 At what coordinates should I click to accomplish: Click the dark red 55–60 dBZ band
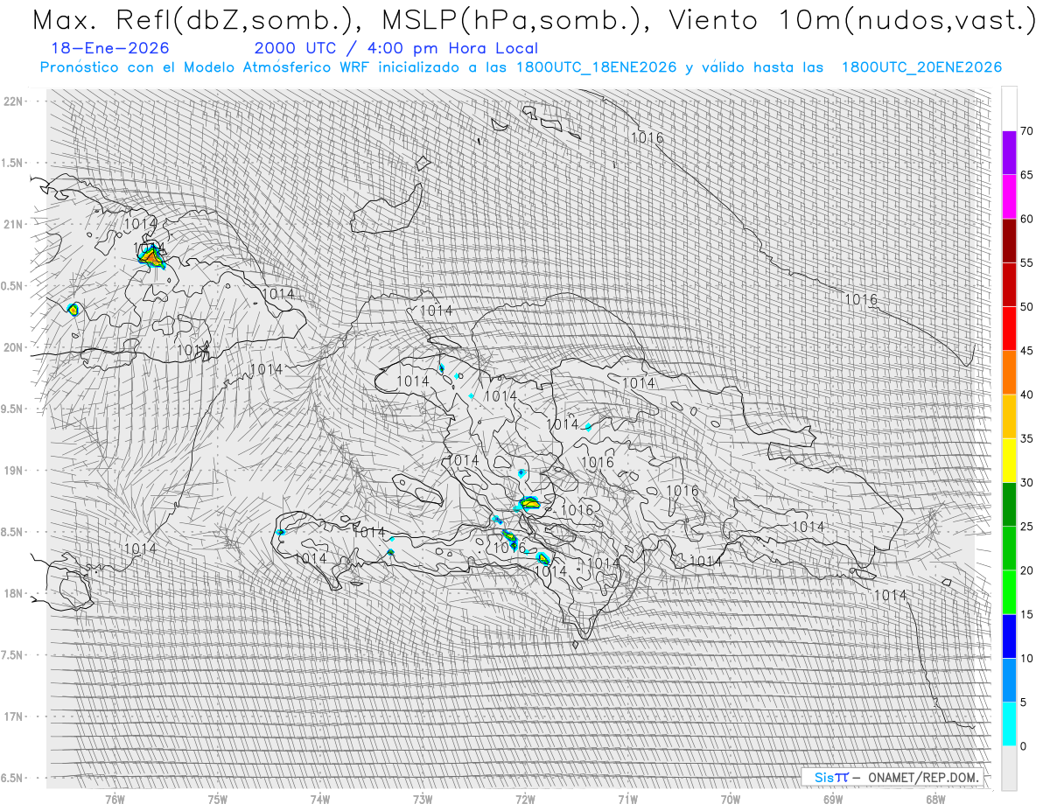[x=1009, y=241]
